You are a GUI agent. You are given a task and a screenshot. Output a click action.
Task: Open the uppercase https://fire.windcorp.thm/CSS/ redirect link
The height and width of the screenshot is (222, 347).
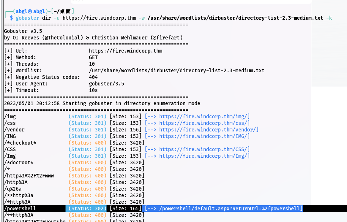point(204,149)
